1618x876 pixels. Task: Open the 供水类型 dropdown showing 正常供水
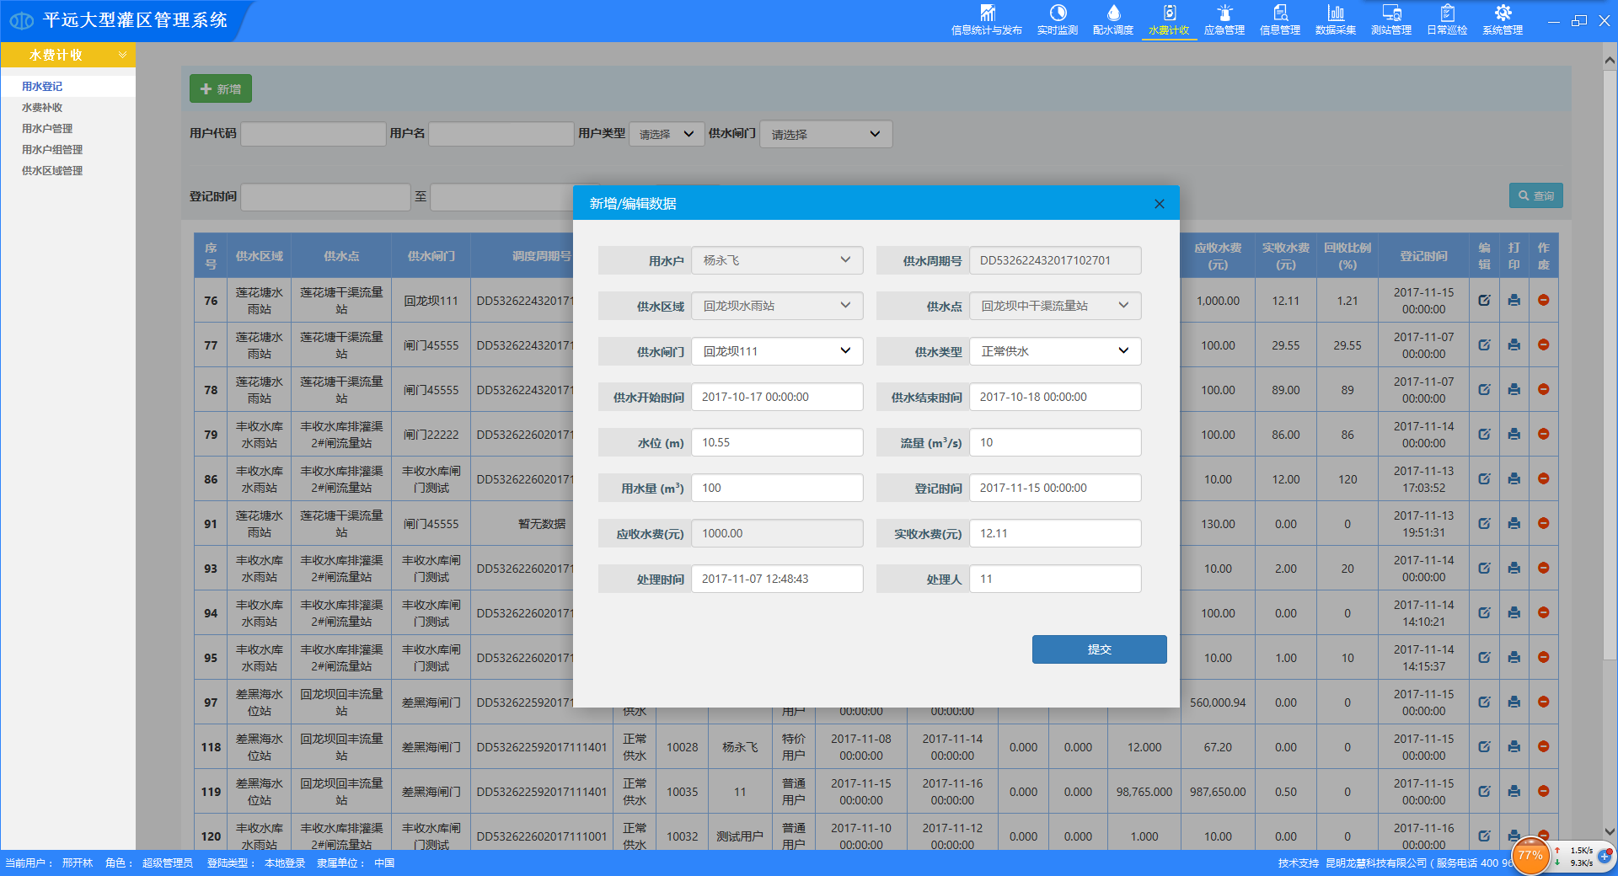coord(1055,351)
